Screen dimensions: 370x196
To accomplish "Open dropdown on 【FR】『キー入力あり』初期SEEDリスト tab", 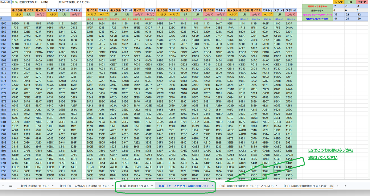I will click(113, 186).
